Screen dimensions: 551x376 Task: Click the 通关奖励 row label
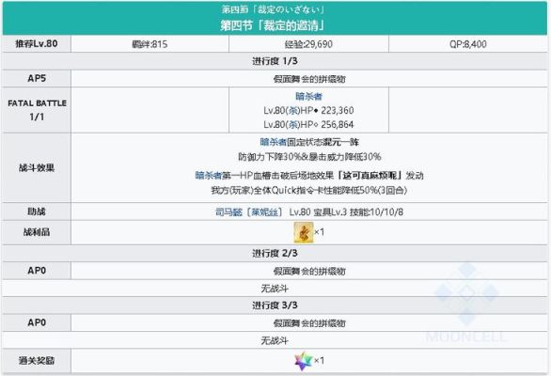[x=37, y=361]
